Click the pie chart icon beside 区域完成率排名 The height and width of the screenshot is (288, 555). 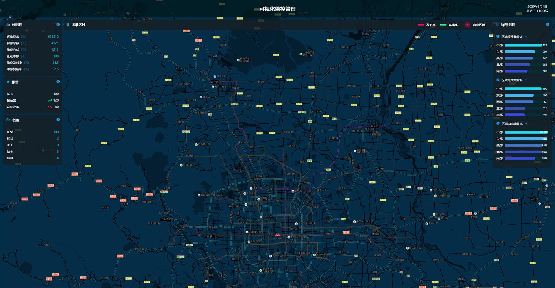498,123
